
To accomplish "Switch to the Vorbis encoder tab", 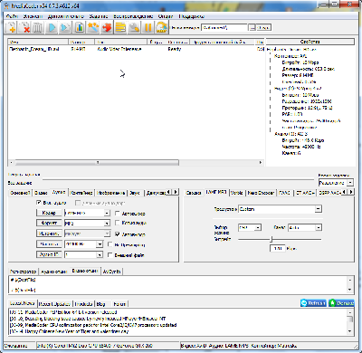I will pyautogui.click(x=237, y=193).
